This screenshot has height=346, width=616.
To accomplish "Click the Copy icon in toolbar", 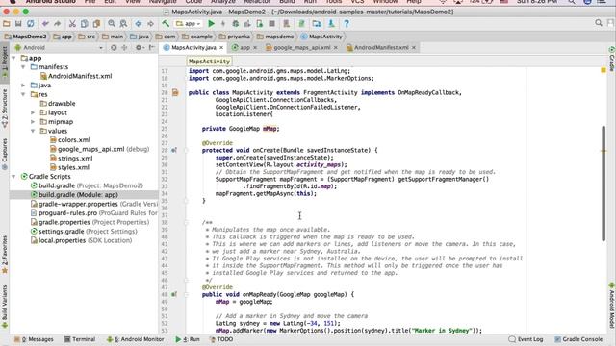I will pyautogui.click(x=85, y=24).
